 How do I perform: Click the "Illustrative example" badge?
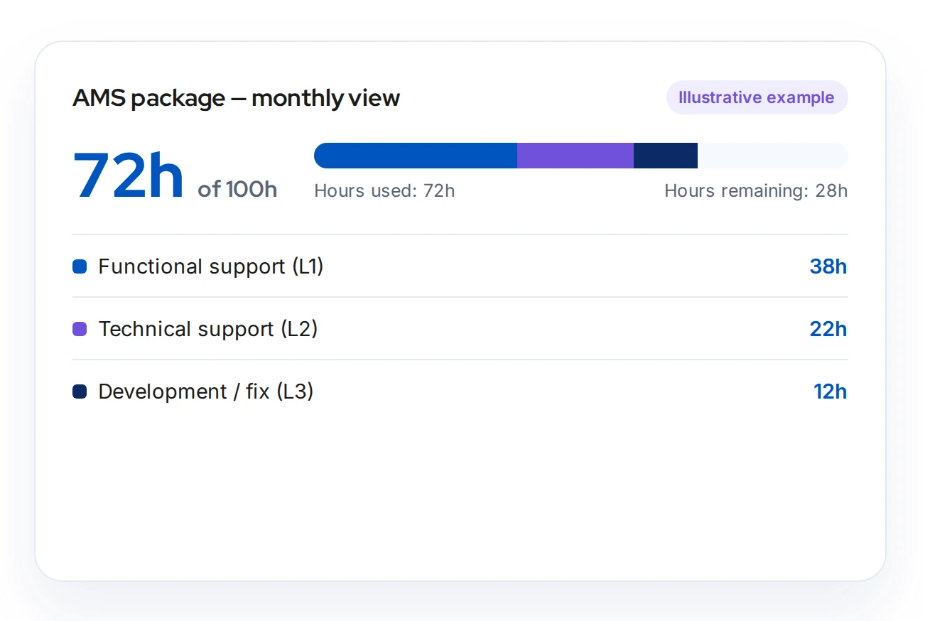coord(757,97)
